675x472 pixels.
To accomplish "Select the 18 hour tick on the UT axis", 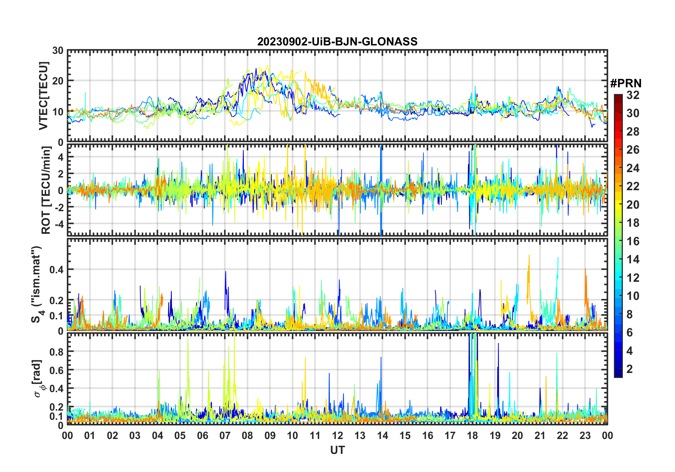I will (x=472, y=435).
